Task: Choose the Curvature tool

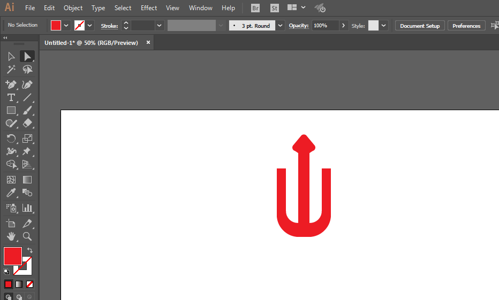Action: point(27,84)
